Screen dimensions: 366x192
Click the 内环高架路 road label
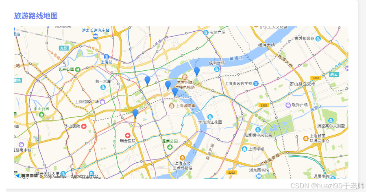270,159
